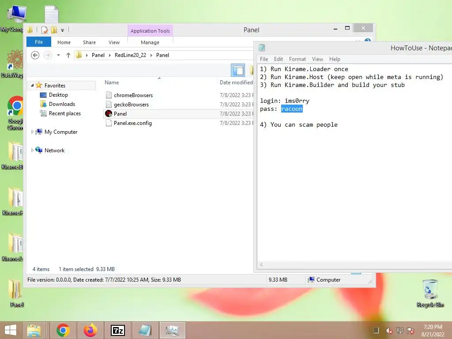
Task: Switch to the Share ribbon tab
Action: [89, 42]
